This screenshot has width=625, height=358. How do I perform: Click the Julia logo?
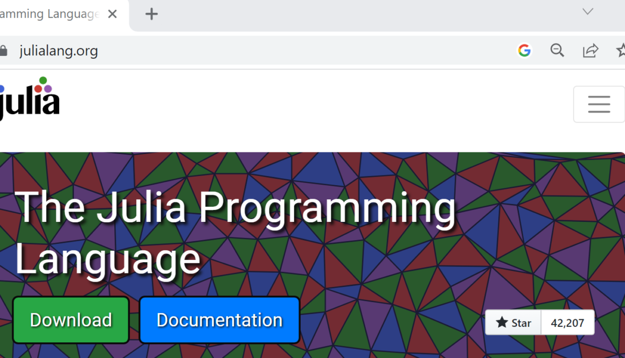pyautogui.click(x=30, y=98)
